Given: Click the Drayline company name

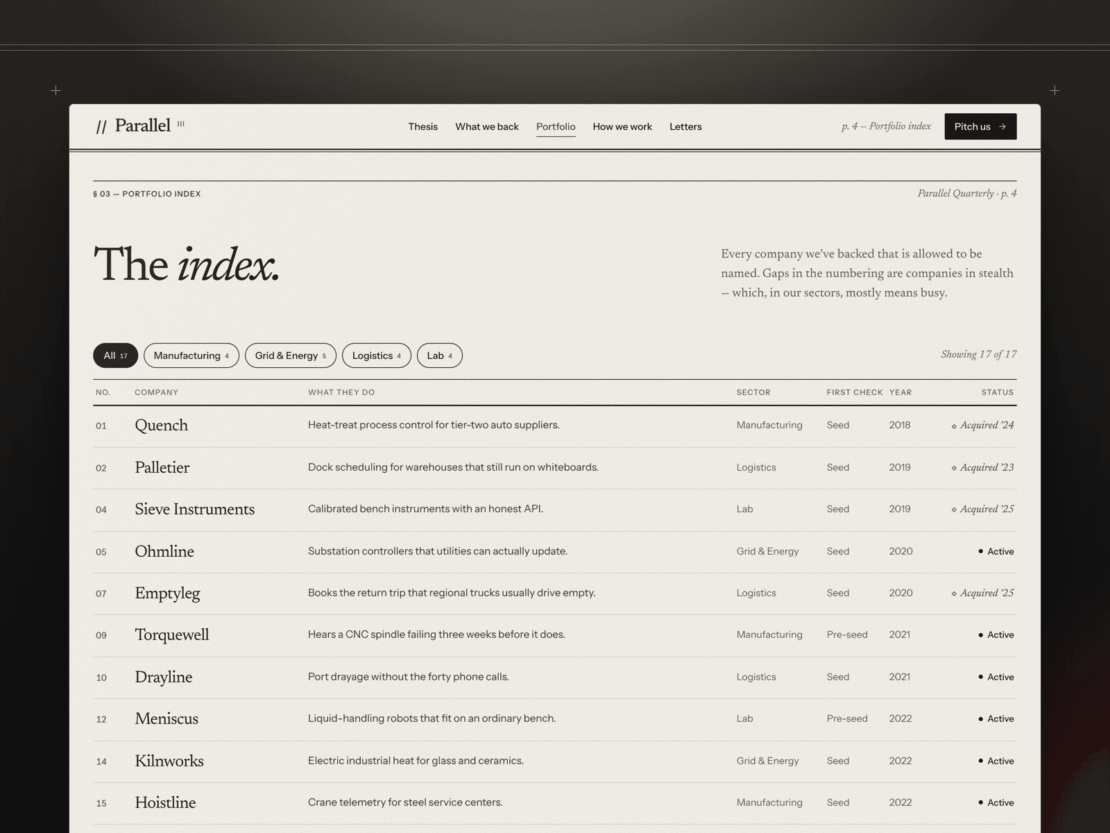Looking at the screenshot, I should [163, 677].
